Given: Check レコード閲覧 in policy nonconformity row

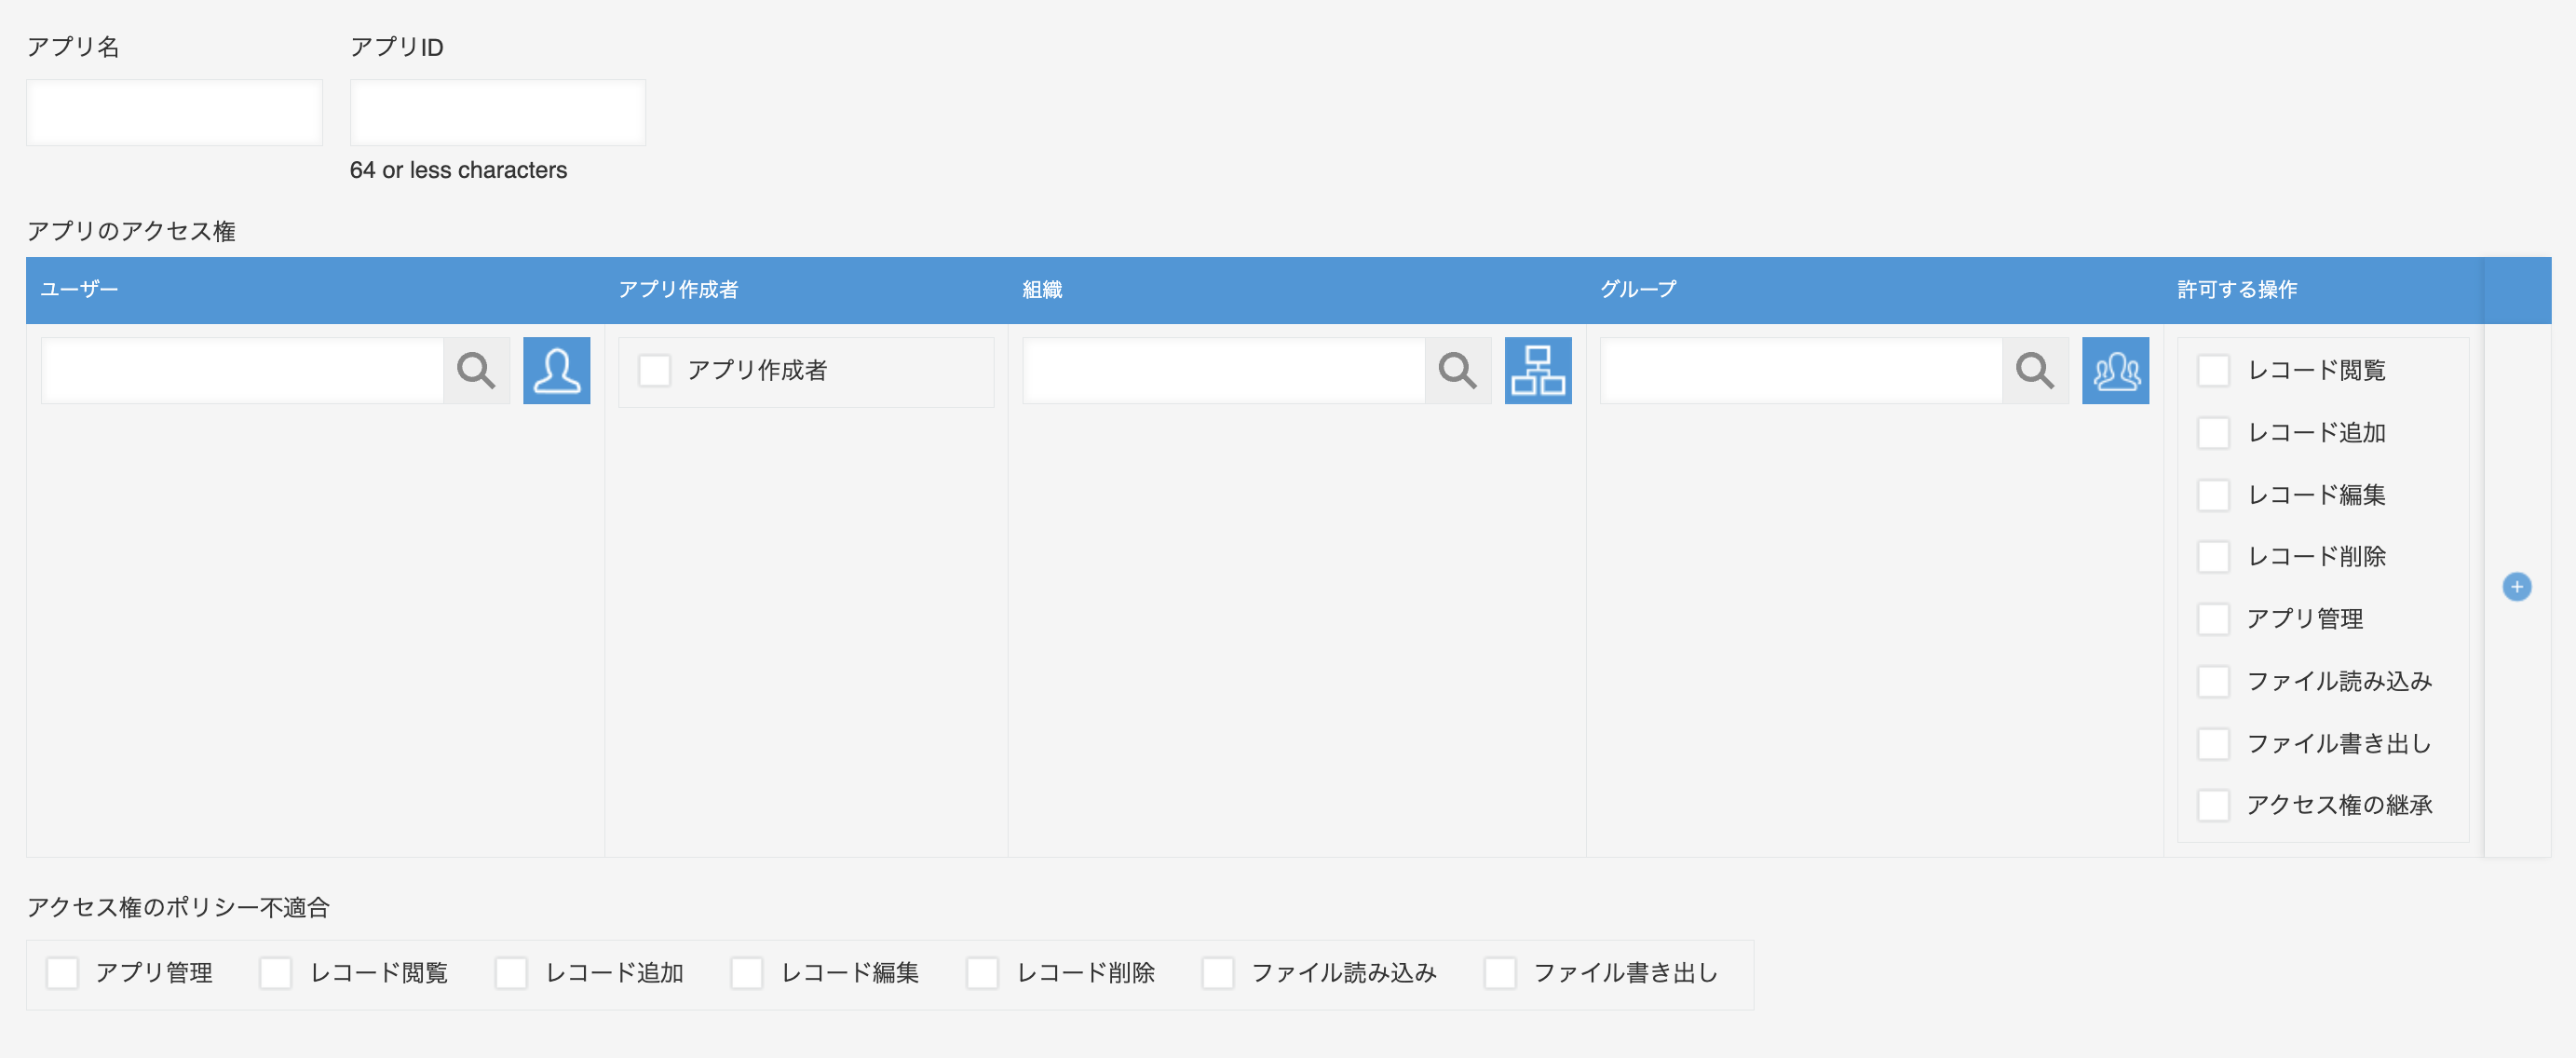Looking at the screenshot, I should coord(276,973).
